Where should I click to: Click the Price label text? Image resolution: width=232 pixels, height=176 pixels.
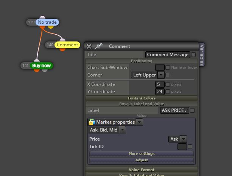pos(95,139)
